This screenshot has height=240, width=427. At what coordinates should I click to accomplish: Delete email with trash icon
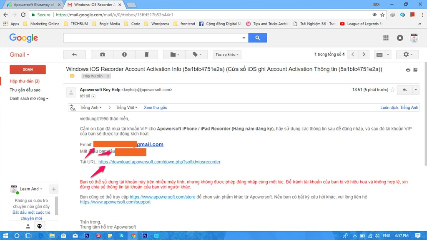click(x=146, y=55)
